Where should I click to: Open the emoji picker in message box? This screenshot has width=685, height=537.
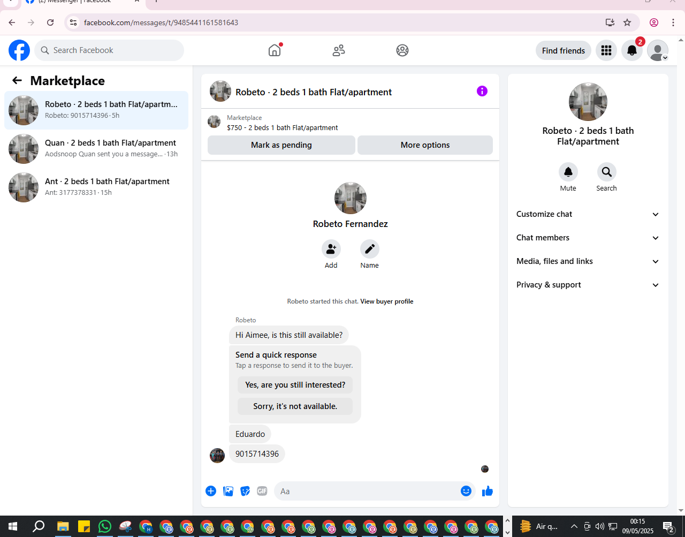pos(466,491)
